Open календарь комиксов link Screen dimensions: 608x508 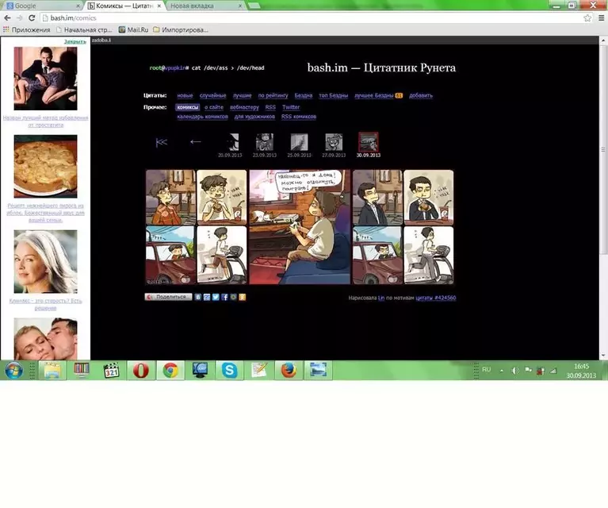click(202, 117)
